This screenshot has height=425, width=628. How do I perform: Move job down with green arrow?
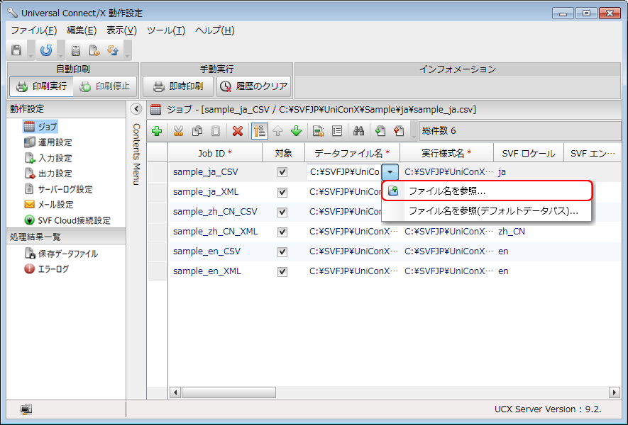coord(296,131)
